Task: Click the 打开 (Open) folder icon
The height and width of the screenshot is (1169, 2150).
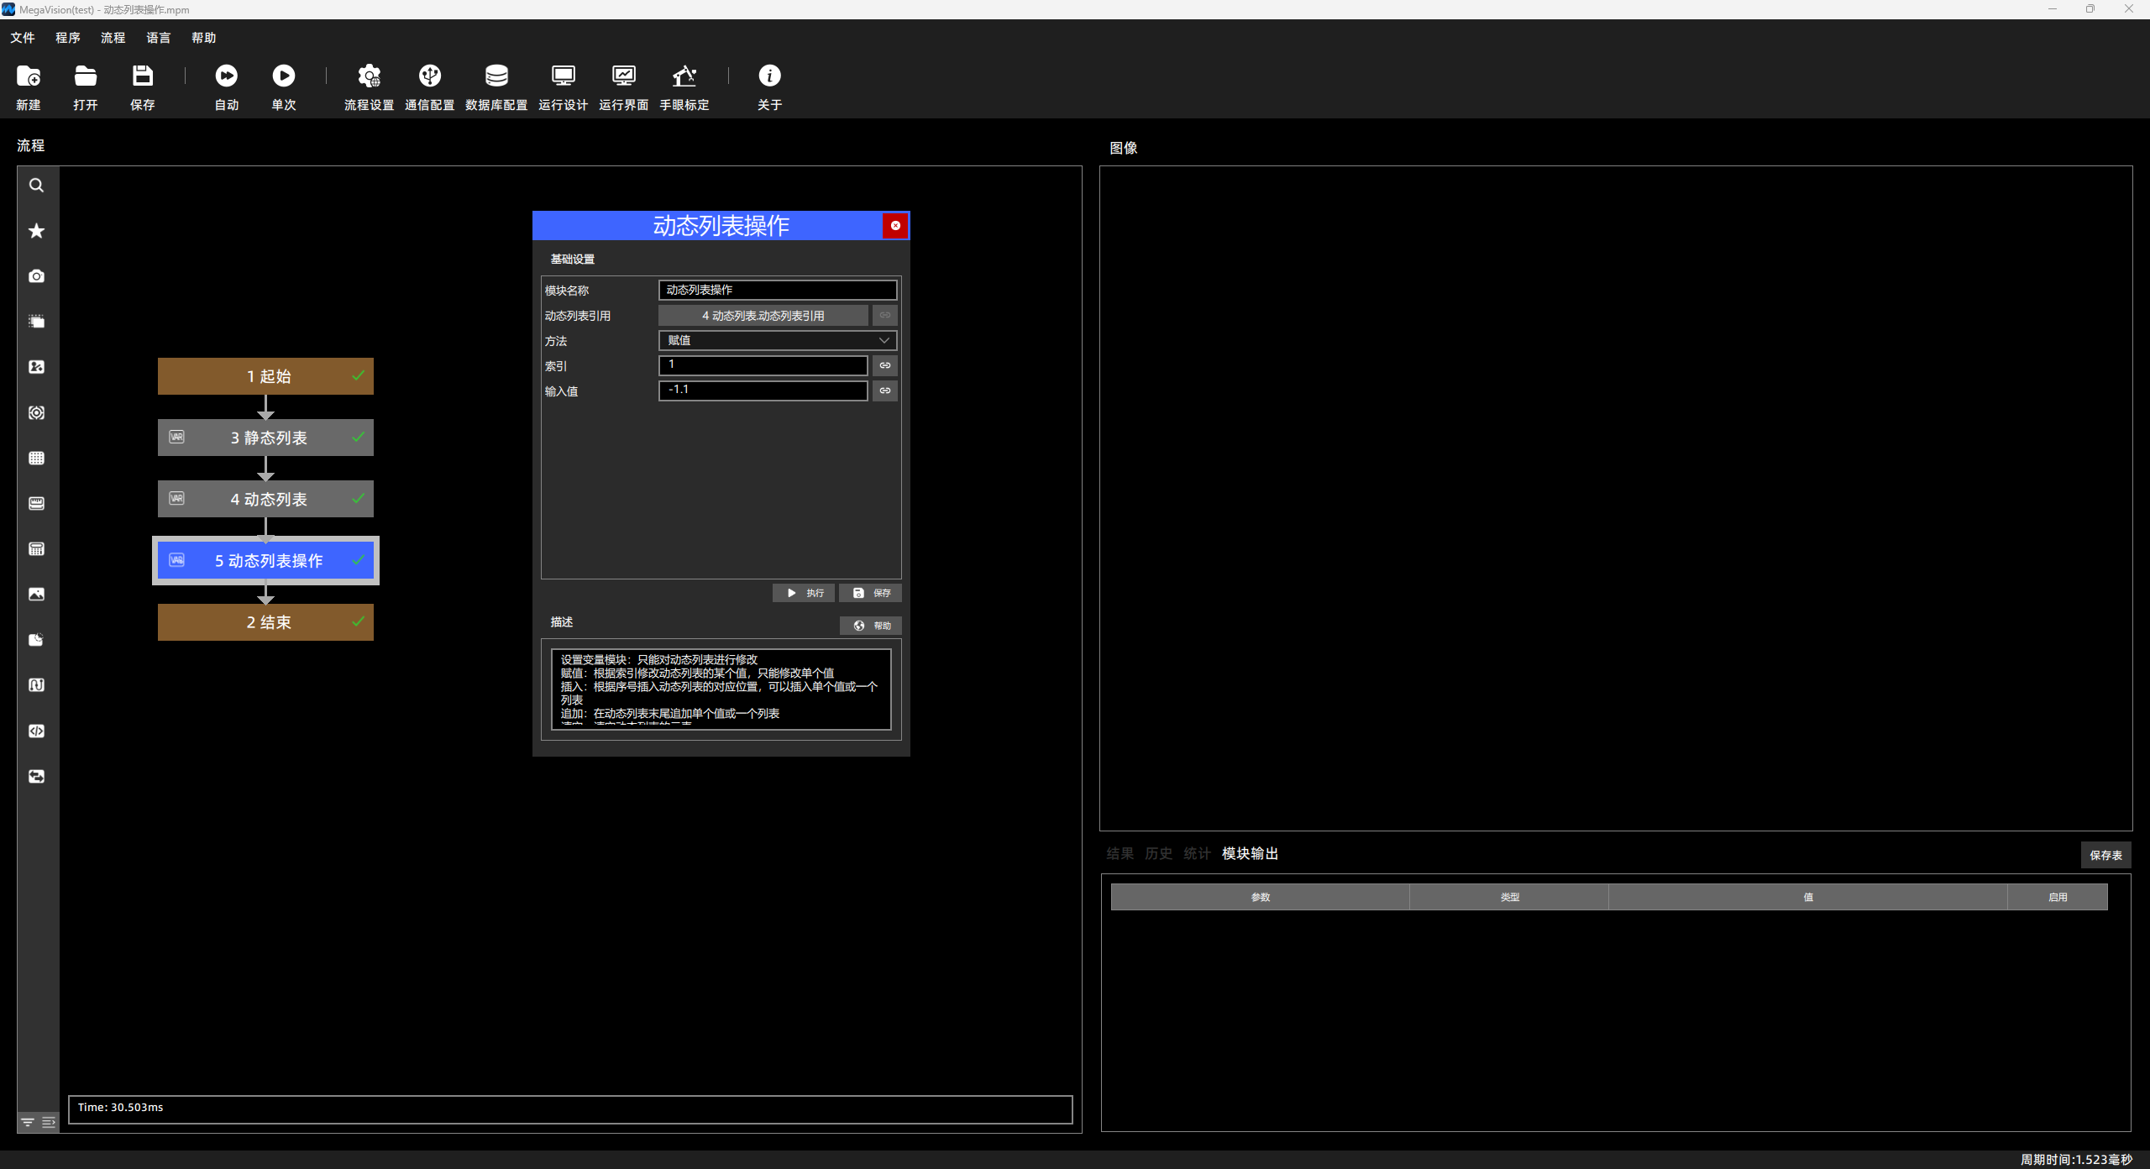Action: point(86,76)
